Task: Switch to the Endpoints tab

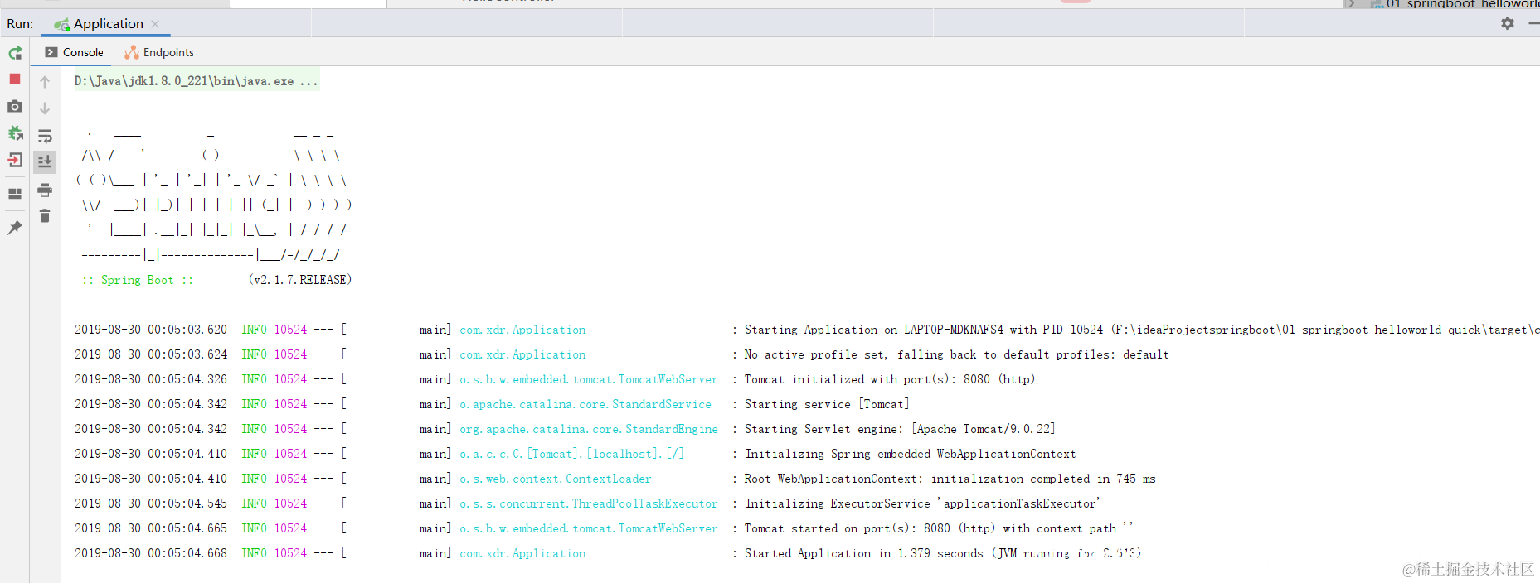Action: point(159,52)
